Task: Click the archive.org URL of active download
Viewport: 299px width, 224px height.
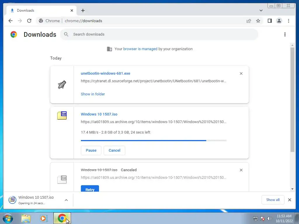Action: 154,122
